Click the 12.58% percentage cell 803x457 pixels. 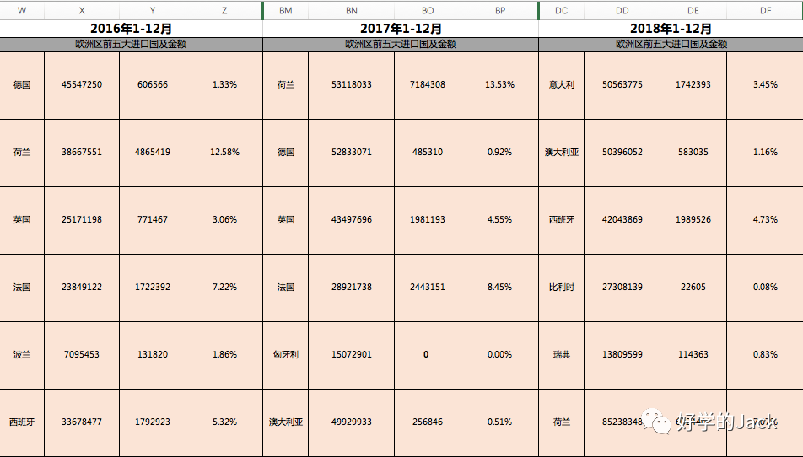coord(224,153)
